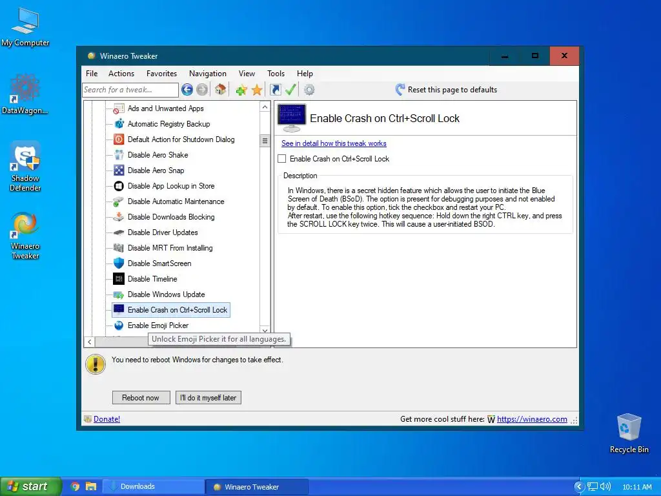Open the Help menu
This screenshot has height=496, width=661.
click(305, 74)
